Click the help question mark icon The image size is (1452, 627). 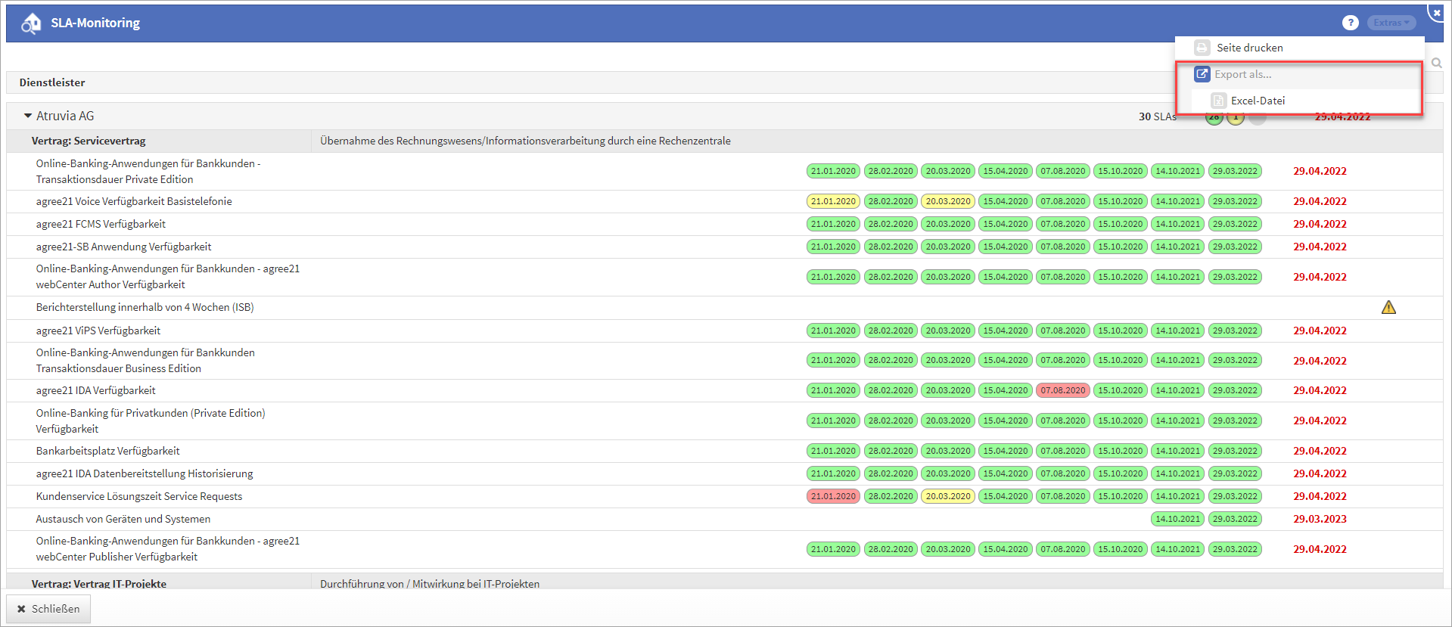point(1350,23)
